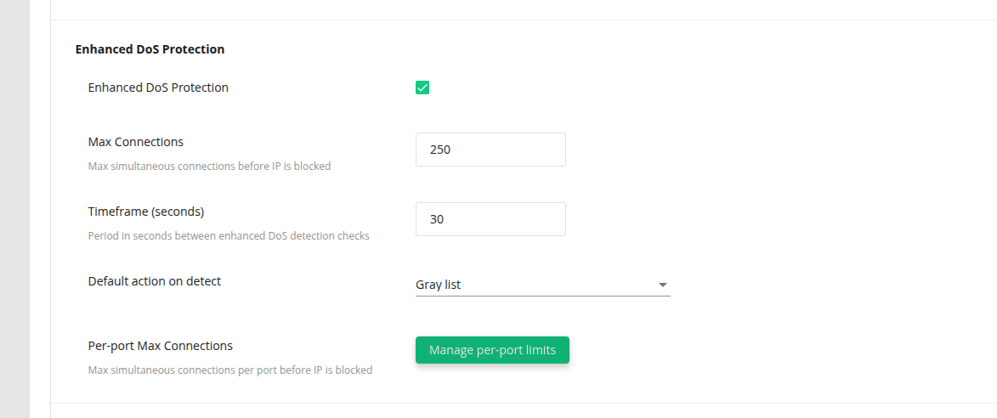Click the Per-port Max Connections label

click(161, 346)
